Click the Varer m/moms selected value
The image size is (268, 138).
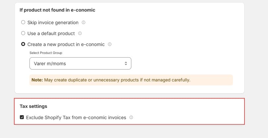[50, 64]
